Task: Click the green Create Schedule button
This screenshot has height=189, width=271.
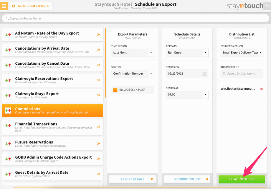Action: tap(242, 179)
